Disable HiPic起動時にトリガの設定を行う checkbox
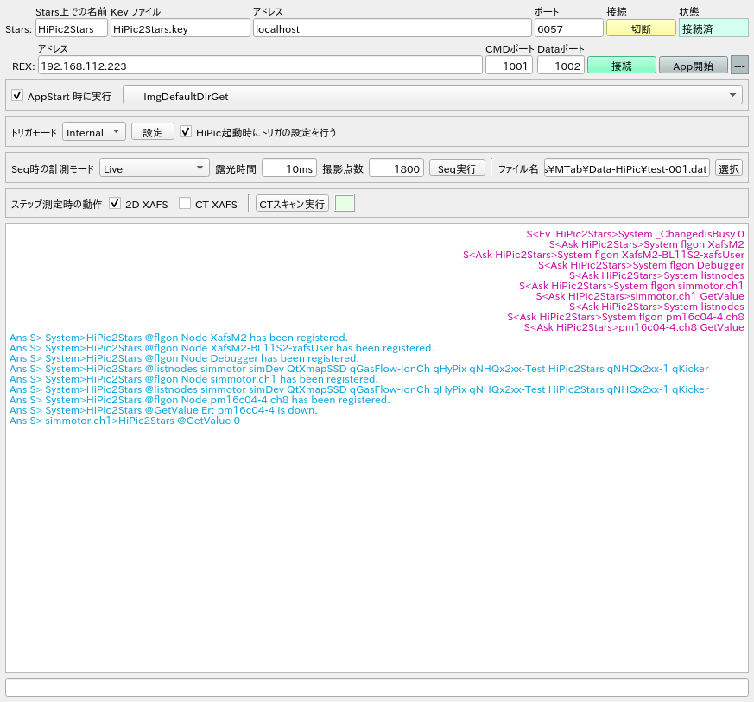The width and height of the screenshot is (754, 702). (x=186, y=132)
